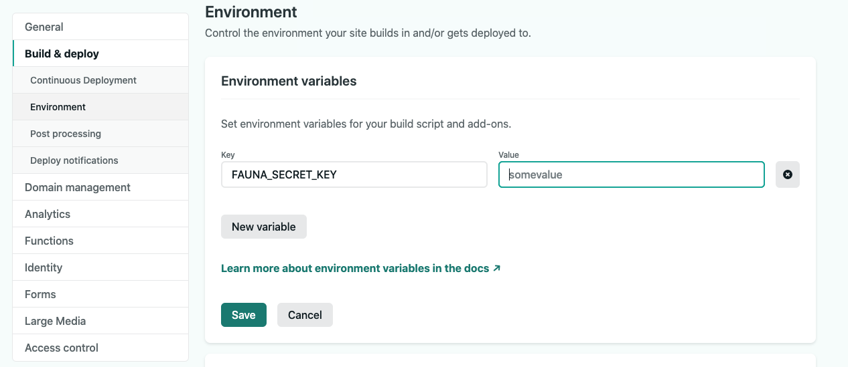
Task: Open Forms settings
Action: [x=100, y=294]
